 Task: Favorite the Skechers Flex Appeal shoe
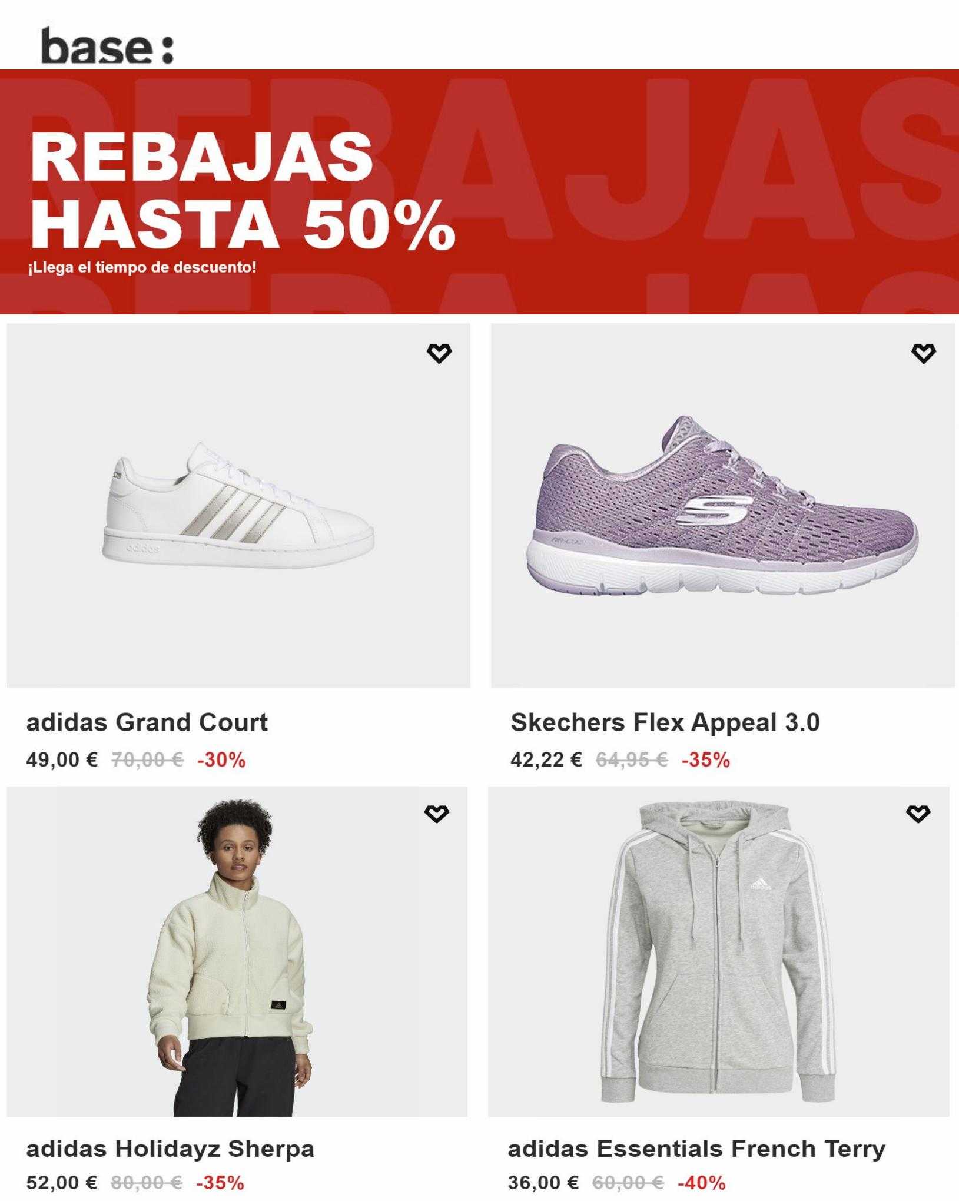(x=923, y=353)
